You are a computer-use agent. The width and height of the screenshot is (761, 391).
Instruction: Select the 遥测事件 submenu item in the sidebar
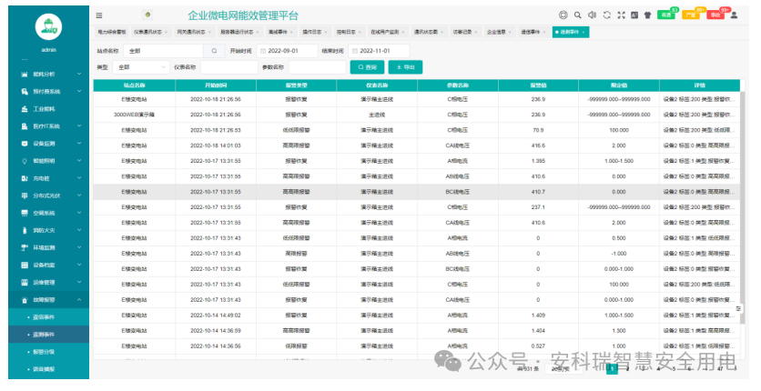pos(48,335)
